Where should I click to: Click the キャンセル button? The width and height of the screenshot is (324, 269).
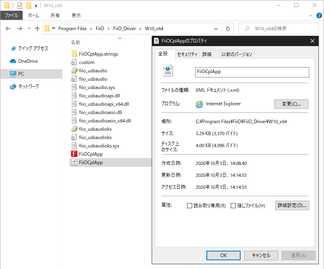pyautogui.click(x=261, y=255)
